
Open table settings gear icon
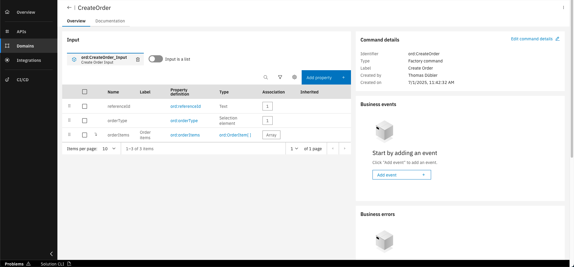tap(294, 77)
